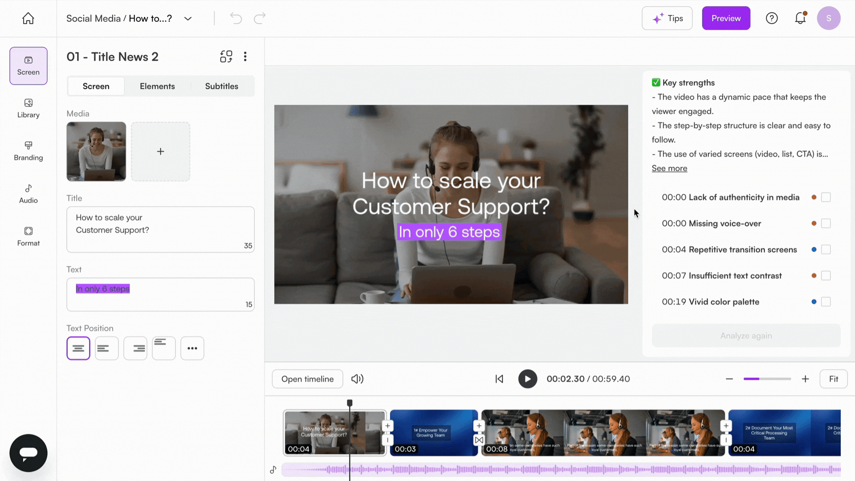Viewport: 855px width, 481px height.
Task: Open the notifications bell
Action: [x=800, y=18]
